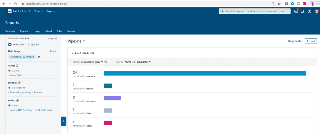The height and width of the screenshot is (134, 320).
Task: Switch to the Usage tab
Action: (37, 31)
